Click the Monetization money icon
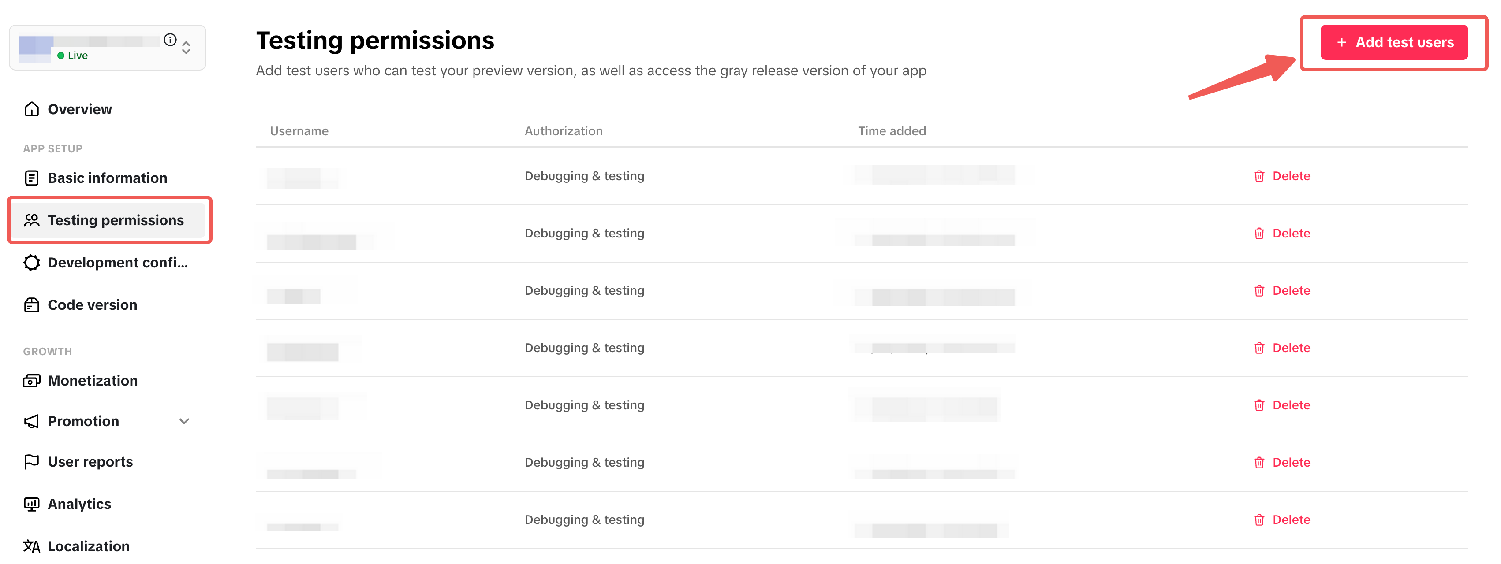The width and height of the screenshot is (1501, 564). [x=31, y=381]
